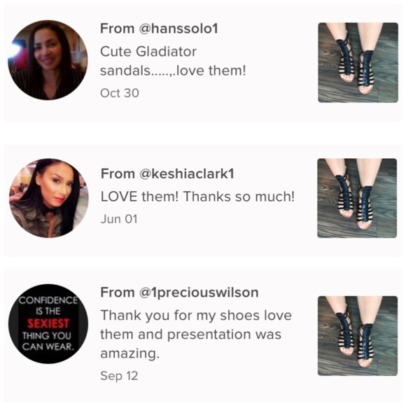View sandals thumbnail beside the 1preciouswilson comment
This screenshot has height=406, width=406.
coord(358,336)
